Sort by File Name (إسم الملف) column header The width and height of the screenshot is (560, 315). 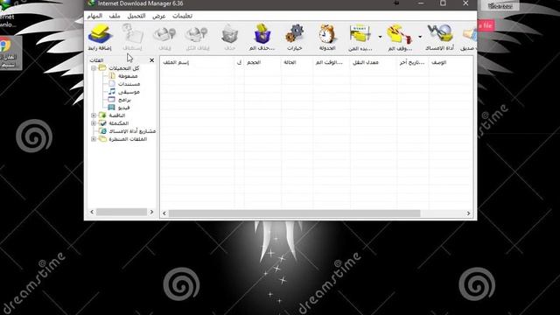click(197, 62)
